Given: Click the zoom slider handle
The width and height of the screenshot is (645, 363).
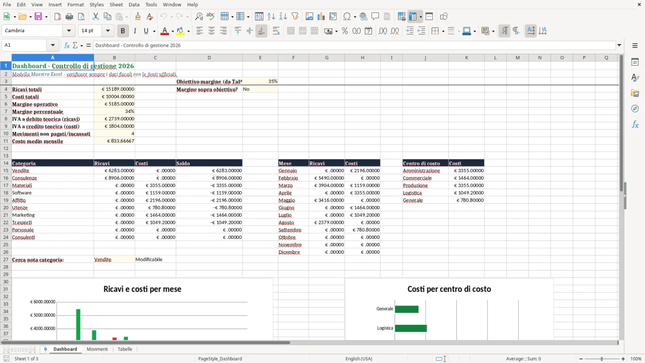Looking at the screenshot, I should point(602,359).
